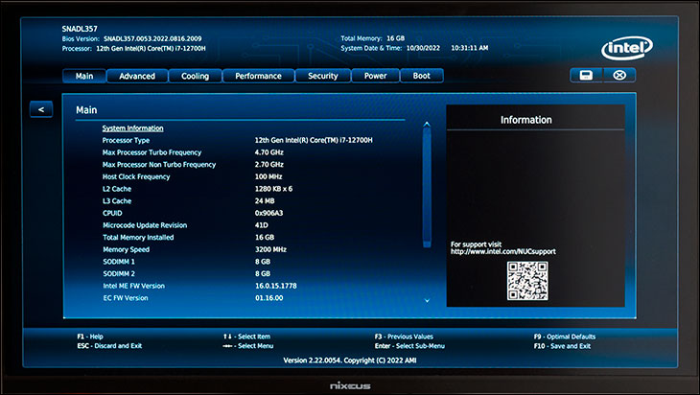Click the QR code for NUC support

527,281
